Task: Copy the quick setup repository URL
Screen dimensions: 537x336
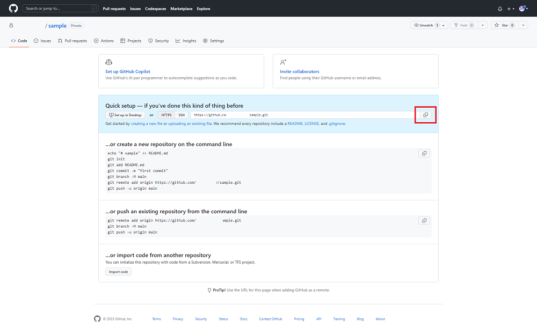Action: (x=425, y=115)
